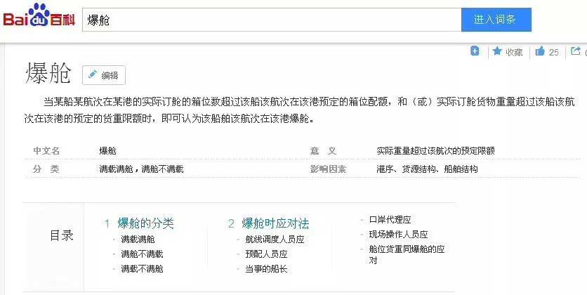
Task: Click the value 满载满舱，满舱不满载
Action: pos(142,169)
